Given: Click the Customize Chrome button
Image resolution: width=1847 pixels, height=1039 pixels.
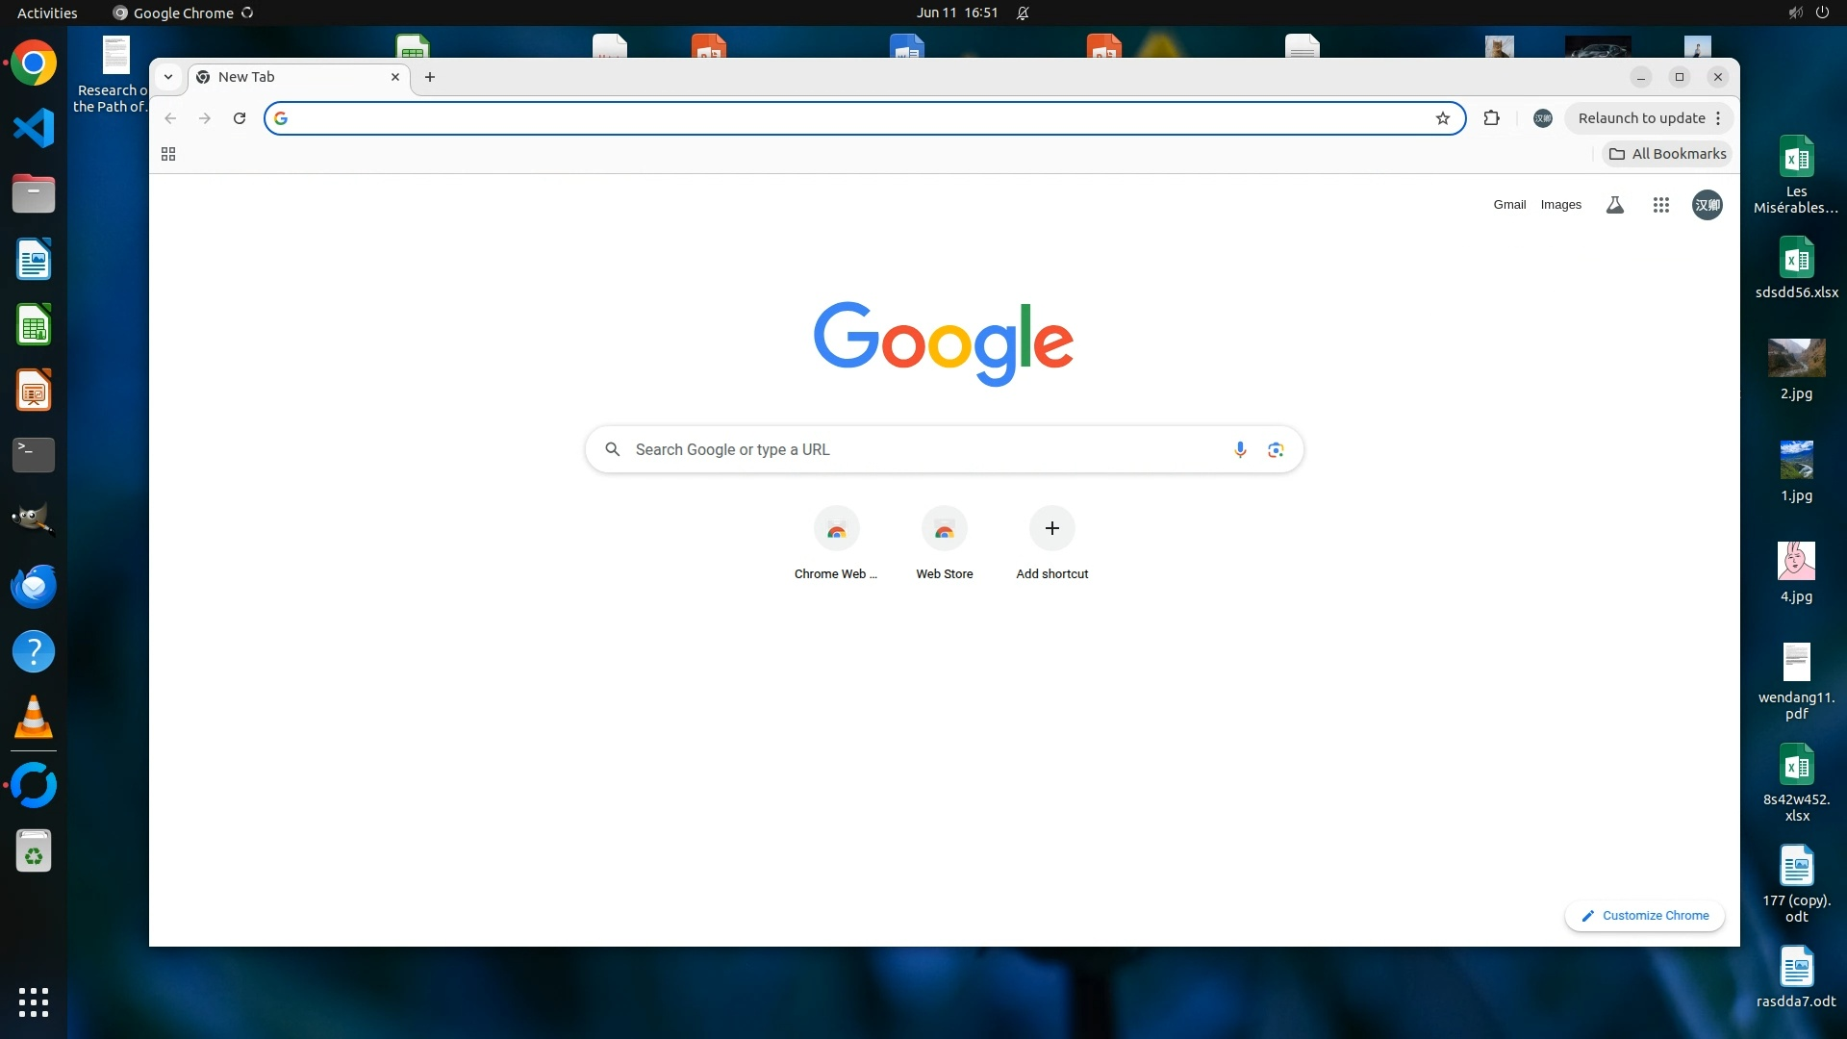Looking at the screenshot, I should pos(1645,916).
